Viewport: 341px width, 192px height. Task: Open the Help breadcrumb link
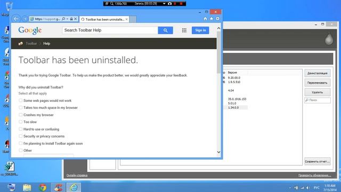(46, 44)
